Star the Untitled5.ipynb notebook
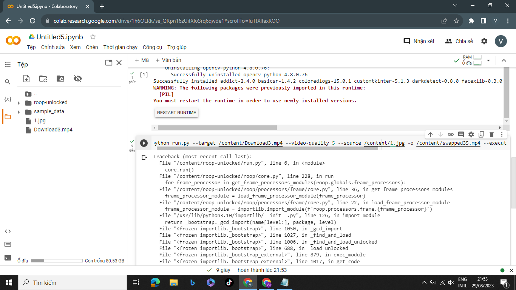 (x=93, y=37)
